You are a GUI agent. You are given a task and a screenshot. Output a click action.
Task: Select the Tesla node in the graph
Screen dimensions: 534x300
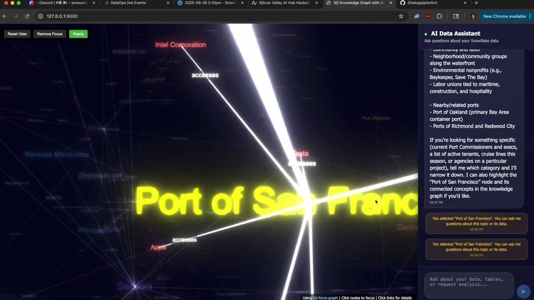point(300,154)
